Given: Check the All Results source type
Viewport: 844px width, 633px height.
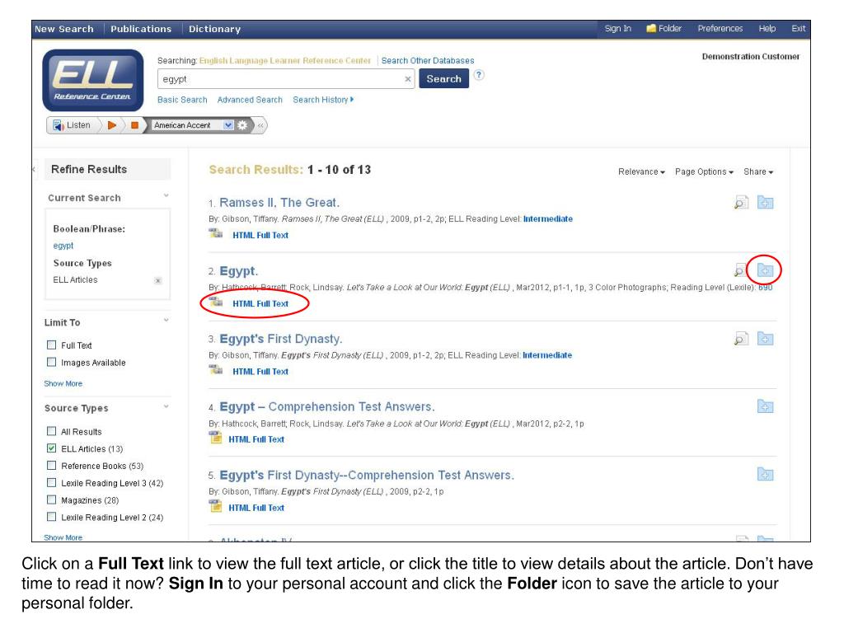Looking at the screenshot, I should (52, 431).
